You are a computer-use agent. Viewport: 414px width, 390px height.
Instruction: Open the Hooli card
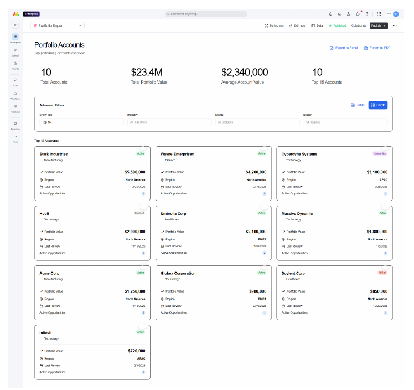(x=92, y=233)
